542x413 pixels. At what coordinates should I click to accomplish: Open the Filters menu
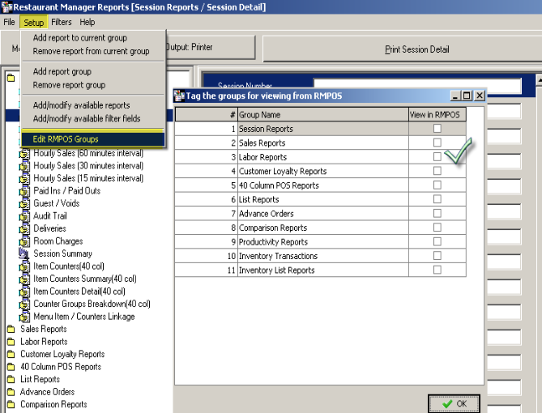62,22
